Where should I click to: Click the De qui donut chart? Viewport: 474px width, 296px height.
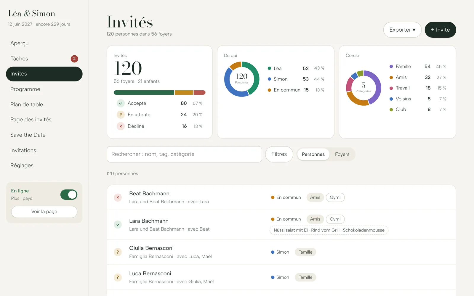(242, 79)
